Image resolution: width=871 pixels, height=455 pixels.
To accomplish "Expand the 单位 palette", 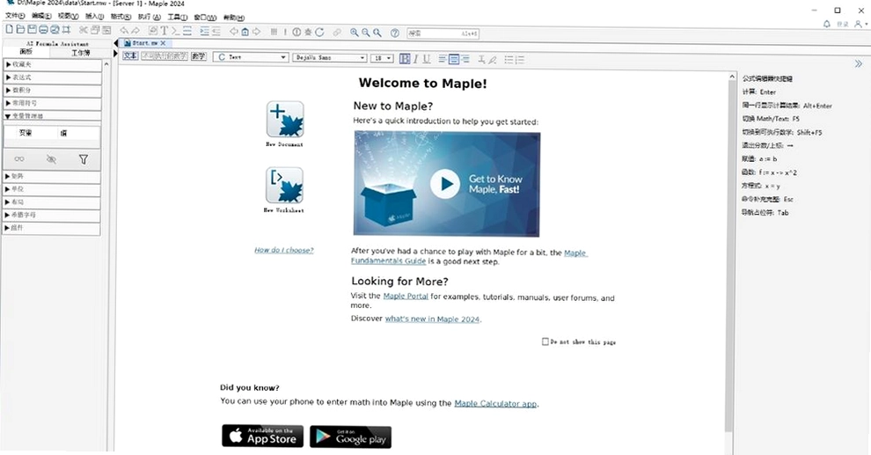I will click(52, 189).
